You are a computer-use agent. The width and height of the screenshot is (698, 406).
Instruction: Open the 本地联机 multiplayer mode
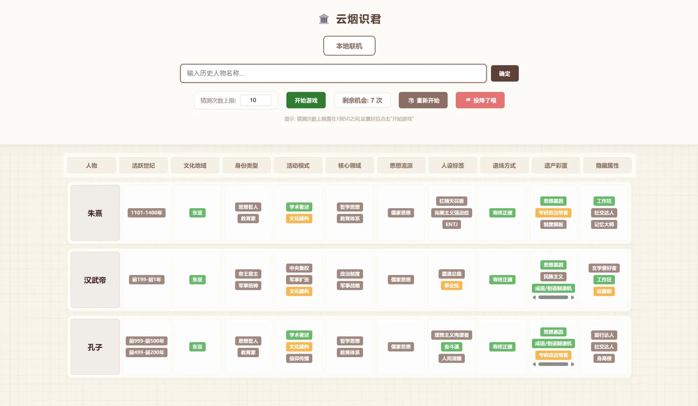tap(349, 46)
